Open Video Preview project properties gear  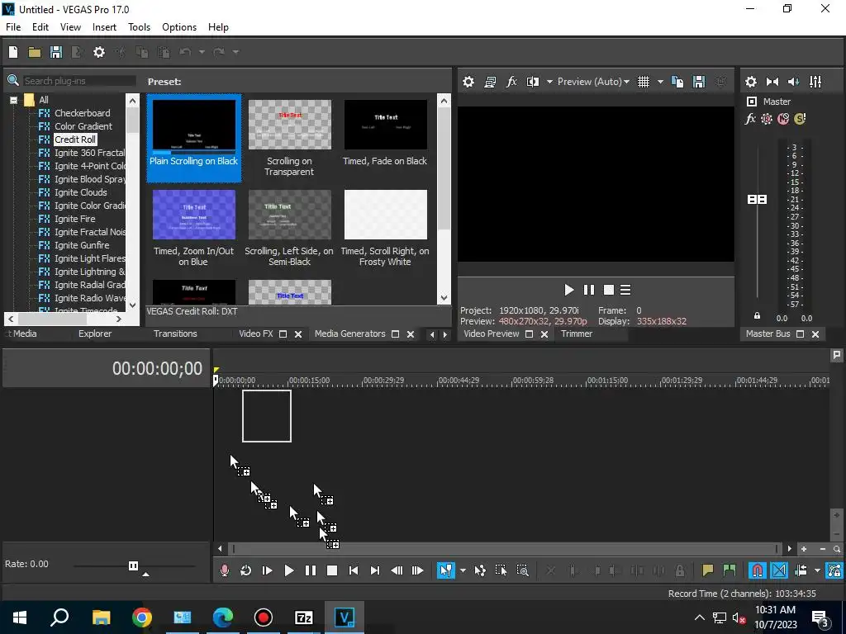click(468, 82)
